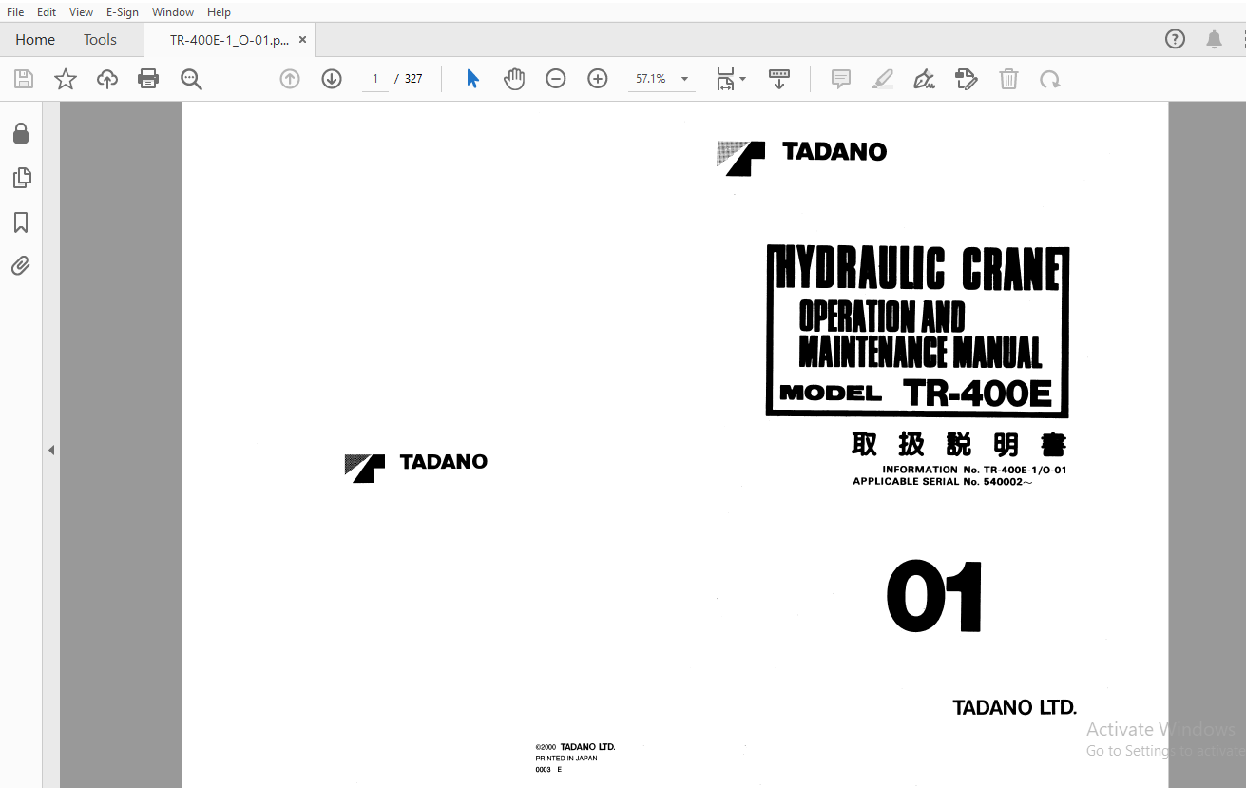This screenshot has height=788, width=1246.
Task: Click 'PRINTED IN JAPAN' text
Action: (x=566, y=759)
